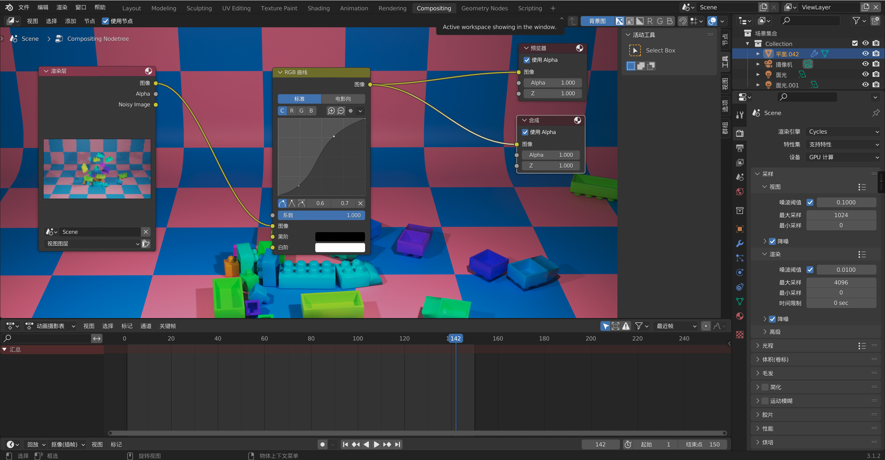Hide 摄像机 in viewport with eye icon
This screenshot has width=885, height=460.
point(865,64)
